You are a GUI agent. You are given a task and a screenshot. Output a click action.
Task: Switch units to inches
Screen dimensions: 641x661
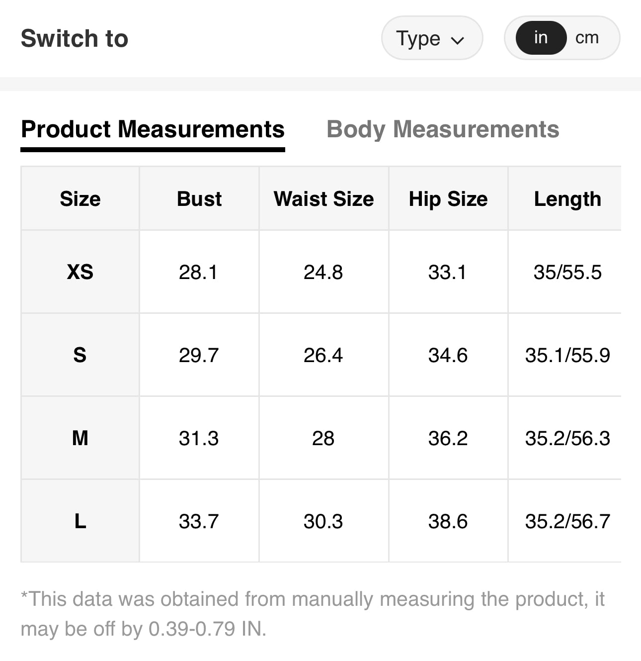[x=541, y=38]
